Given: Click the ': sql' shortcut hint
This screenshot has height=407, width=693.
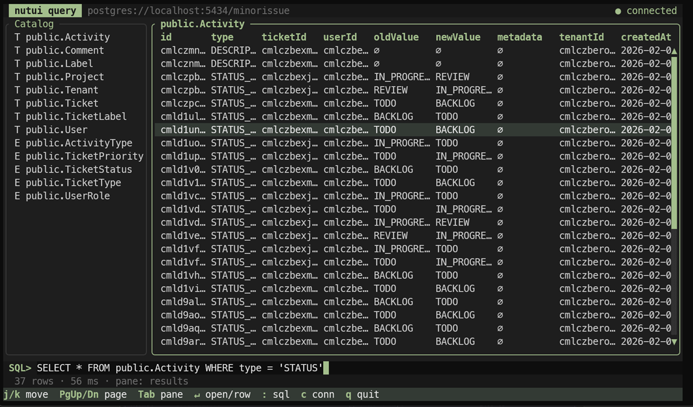Looking at the screenshot, I should coord(276,394).
